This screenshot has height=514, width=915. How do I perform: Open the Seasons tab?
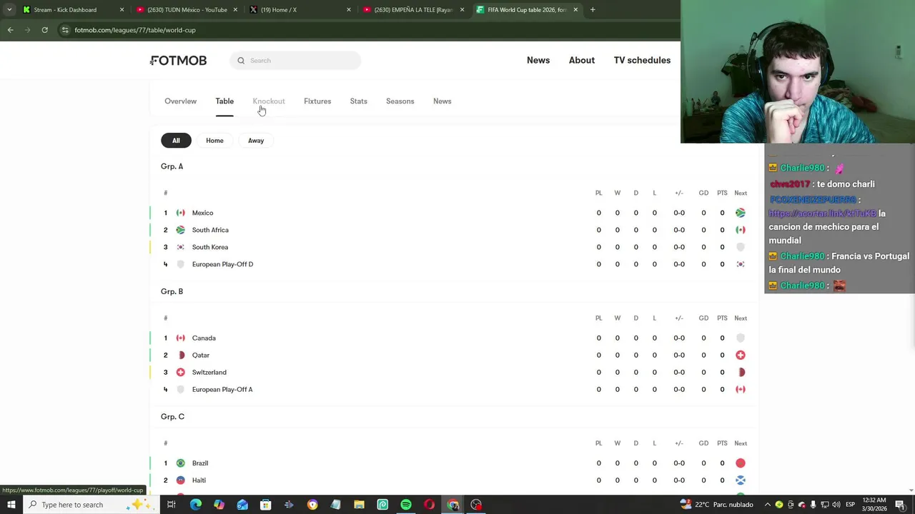(x=400, y=101)
